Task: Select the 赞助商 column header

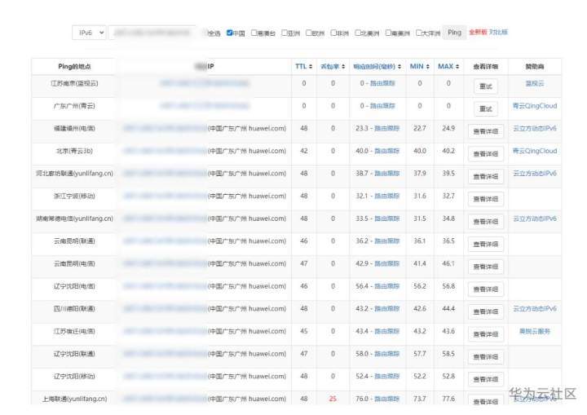Action: pyautogui.click(x=535, y=67)
